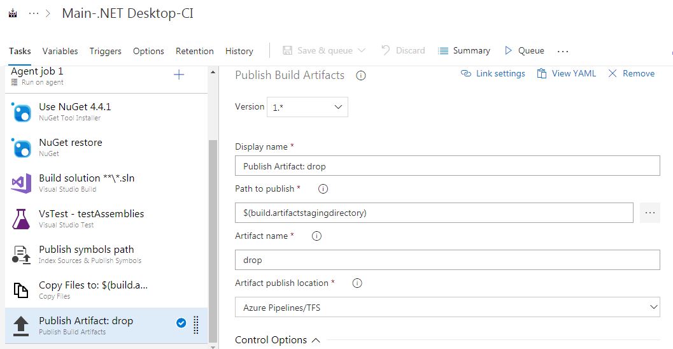Select the Use NuGet 4.4.1 task
Image resolution: width=673 pixels, height=349 pixels.
pyautogui.click(x=106, y=111)
